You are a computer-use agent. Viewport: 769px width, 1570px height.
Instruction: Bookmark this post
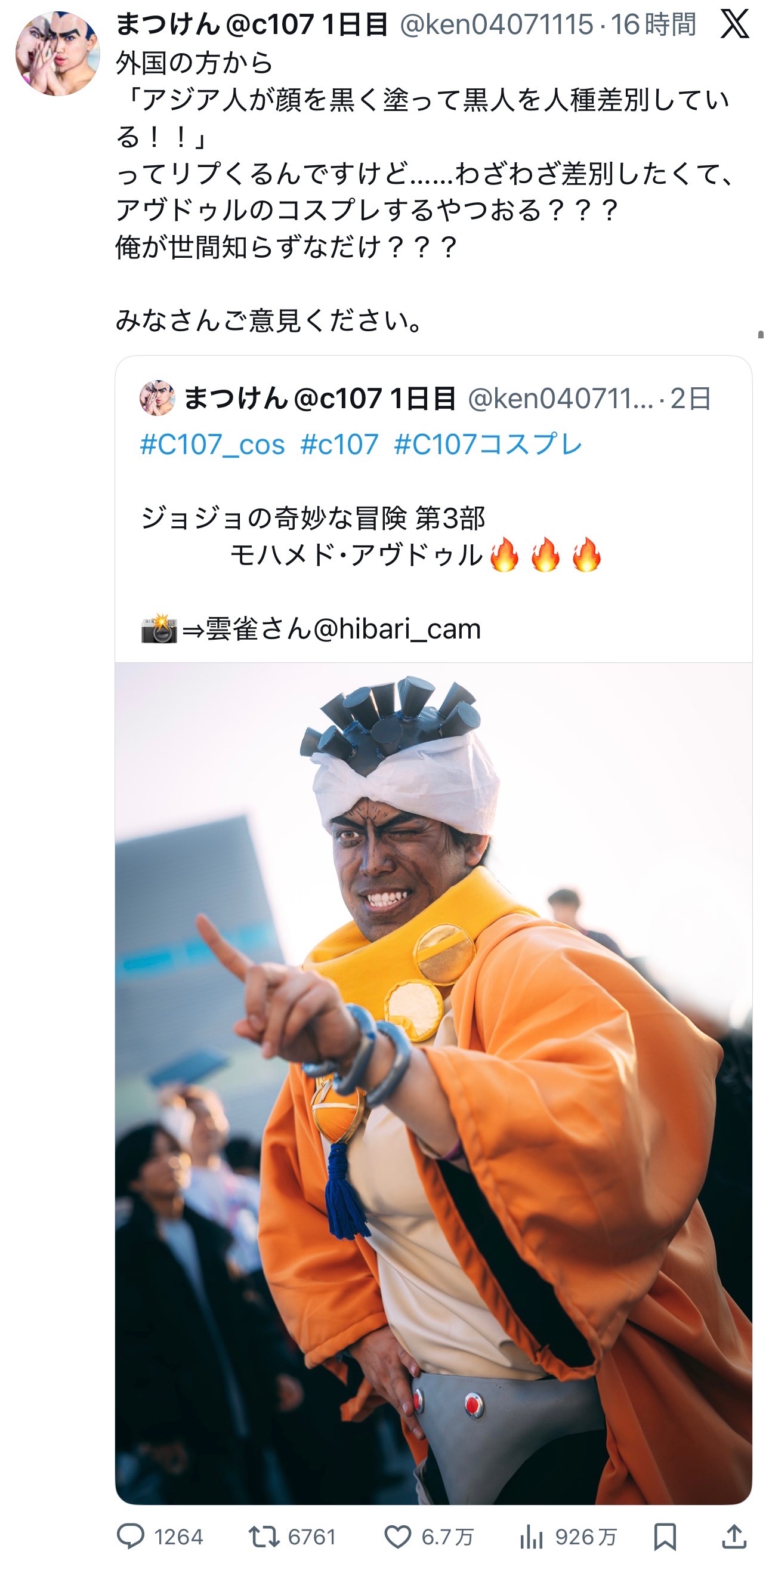(x=665, y=1537)
